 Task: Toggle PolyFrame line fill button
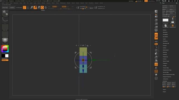pos(156,64)
